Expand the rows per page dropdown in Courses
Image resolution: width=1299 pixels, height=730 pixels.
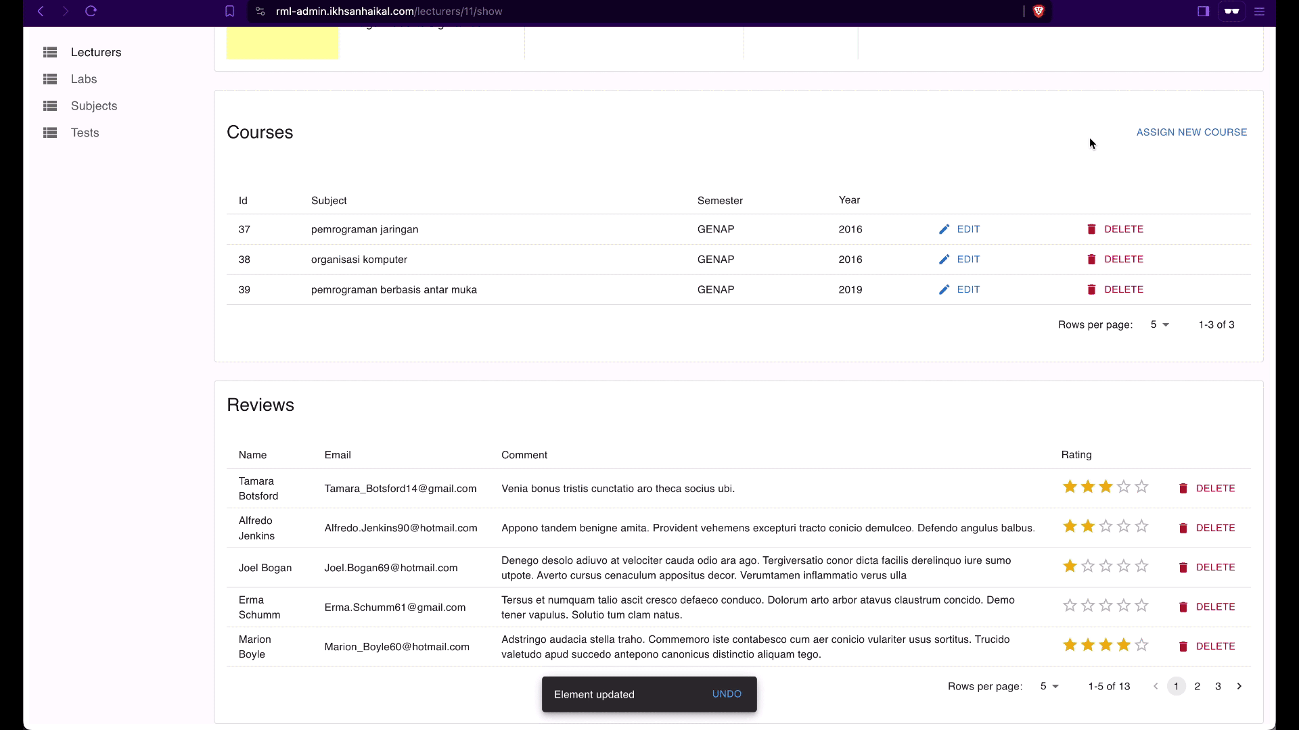point(1160,324)
